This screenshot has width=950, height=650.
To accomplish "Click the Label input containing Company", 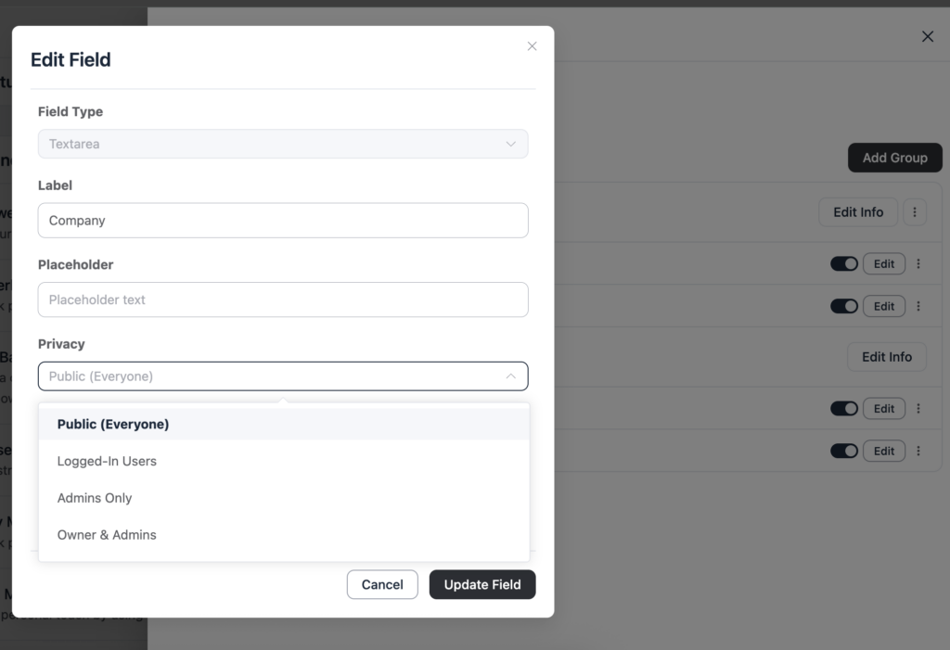I will pos(282,221).
